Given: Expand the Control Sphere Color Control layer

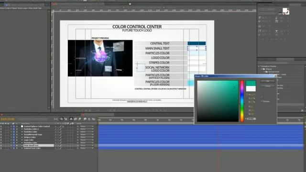Looking at the screenshot, I should point(11,126).
